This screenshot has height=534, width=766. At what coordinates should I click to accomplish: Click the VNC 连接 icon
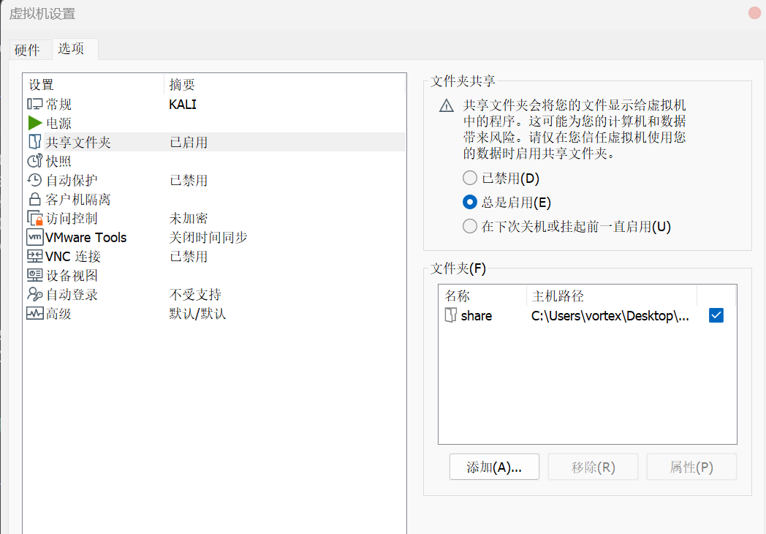[x=34, y=256]
